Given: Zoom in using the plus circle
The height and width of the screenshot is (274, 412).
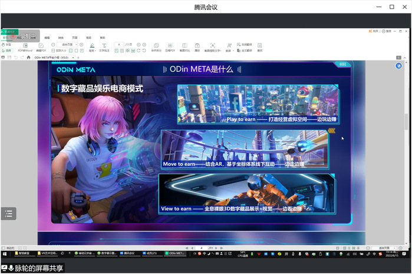Looking at the screenshot, I should click(x=81, y=45).
